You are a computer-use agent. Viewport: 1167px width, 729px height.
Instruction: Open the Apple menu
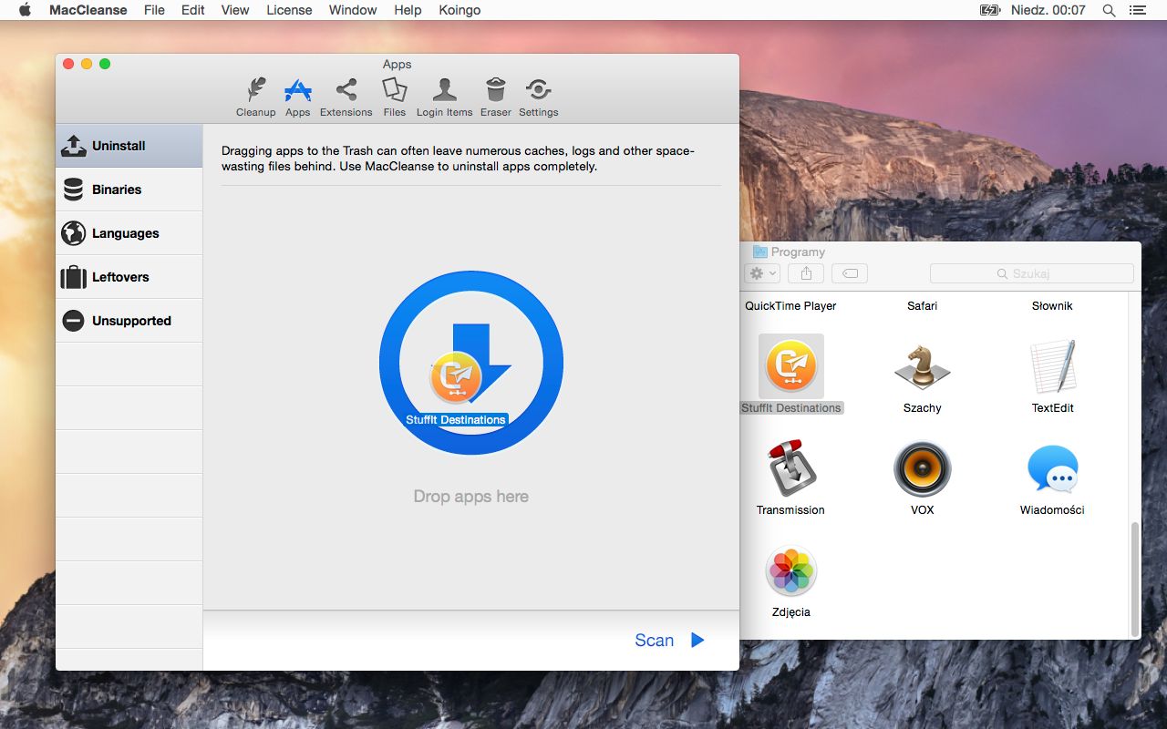click(26, 10)
